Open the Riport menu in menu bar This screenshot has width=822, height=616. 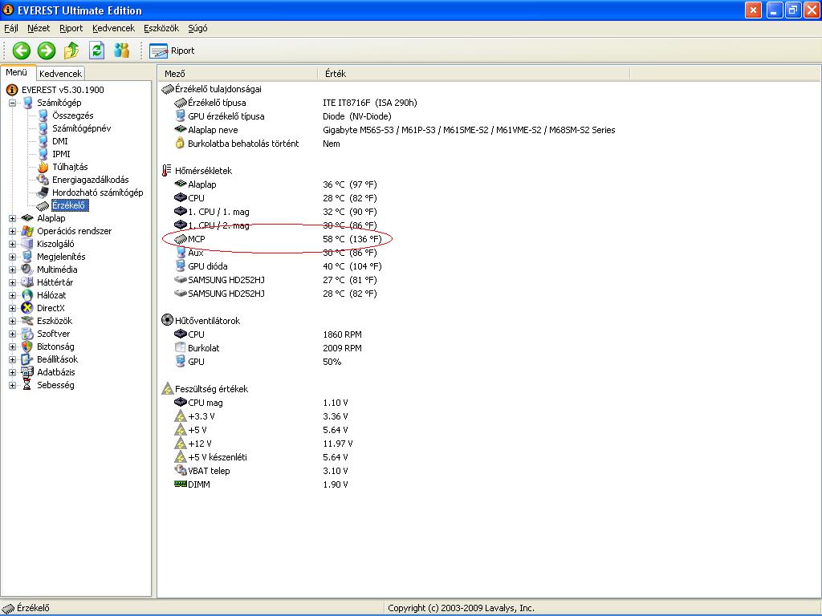coord(71,28)
